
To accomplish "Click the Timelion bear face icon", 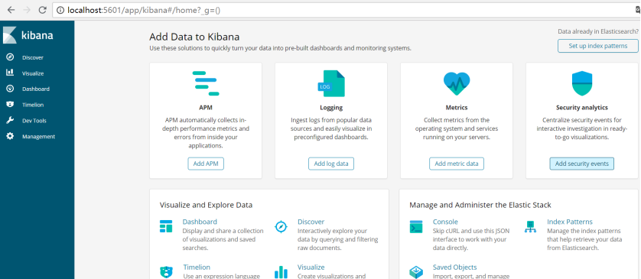I will pos(166,271).
